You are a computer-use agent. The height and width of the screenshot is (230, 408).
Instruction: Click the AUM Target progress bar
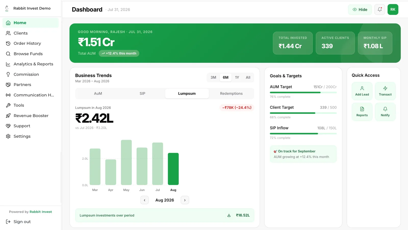tap(303, 93)
